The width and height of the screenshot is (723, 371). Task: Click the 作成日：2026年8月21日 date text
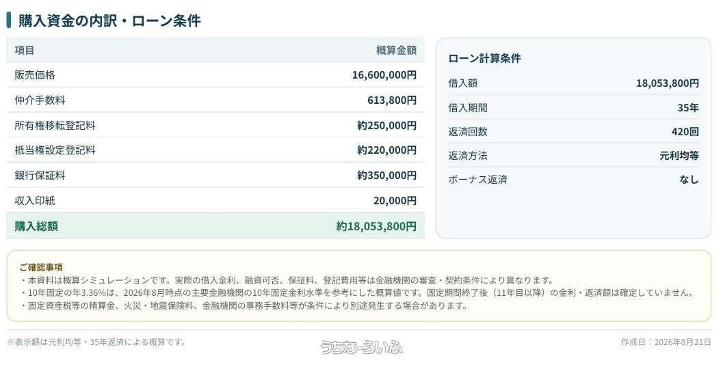click(x=666, y=342)
